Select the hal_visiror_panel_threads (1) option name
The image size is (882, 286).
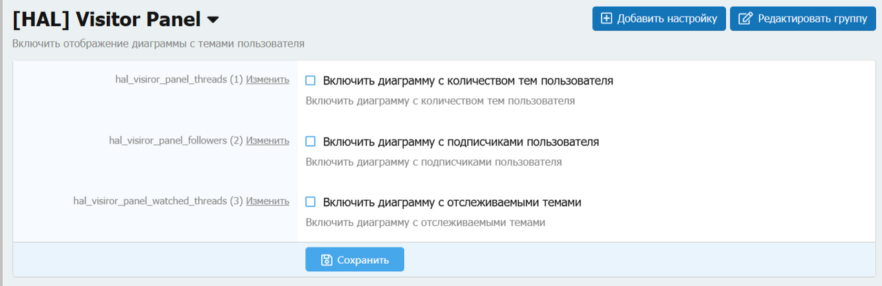click(179, 79)
